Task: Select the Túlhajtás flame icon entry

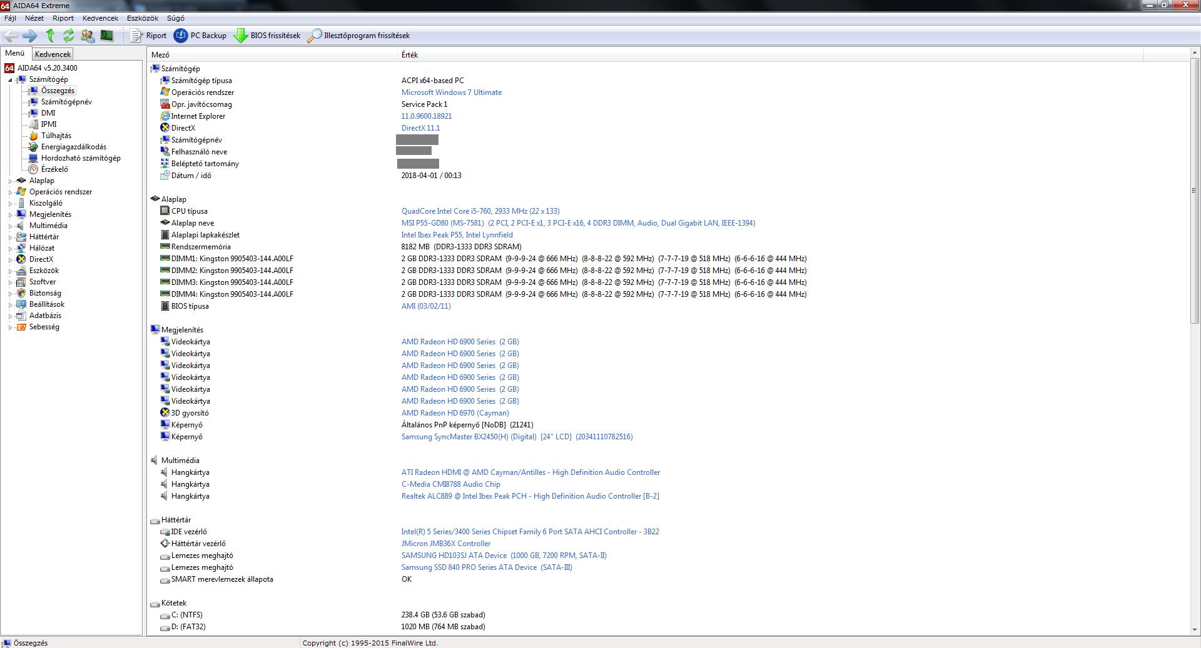Action: point(33,136)
